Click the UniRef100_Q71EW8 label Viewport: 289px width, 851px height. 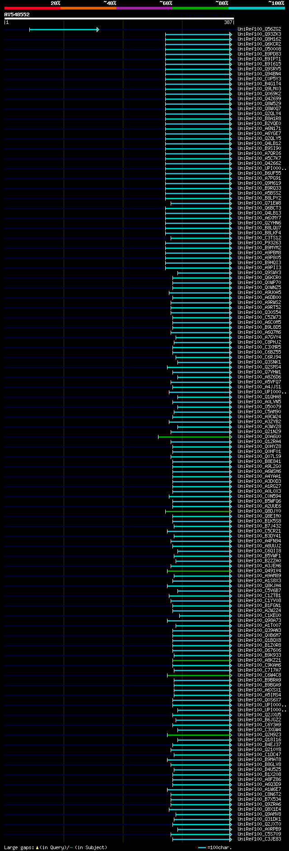259,203
